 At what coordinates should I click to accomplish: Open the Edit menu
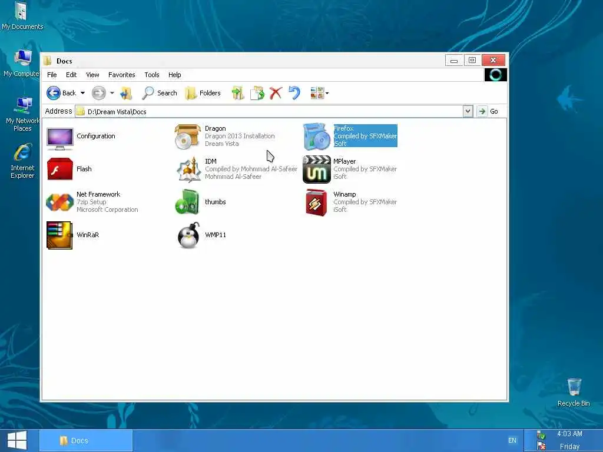pos(71,75)
